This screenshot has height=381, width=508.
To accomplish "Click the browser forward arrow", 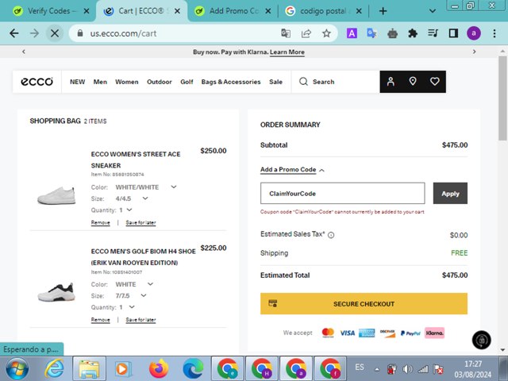I will coord(34,33).
